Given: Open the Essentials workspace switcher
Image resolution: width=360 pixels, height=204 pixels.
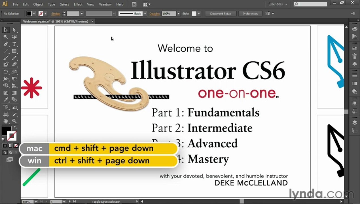Looking at the screenshot, I should pyautogui.click(x=278, y=4).
